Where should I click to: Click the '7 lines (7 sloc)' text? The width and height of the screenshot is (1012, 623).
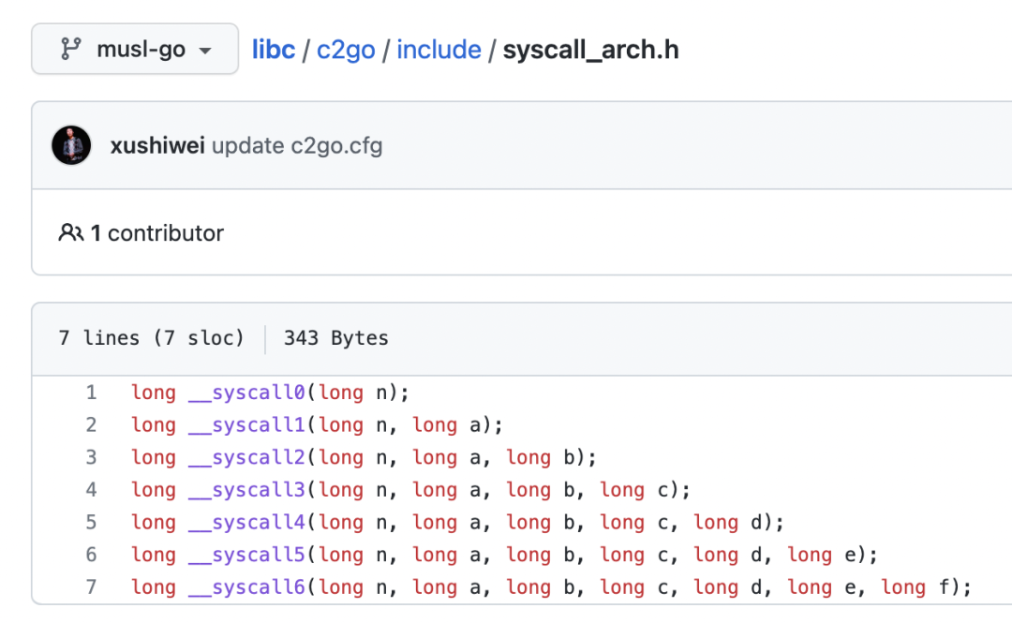[151, 338]
